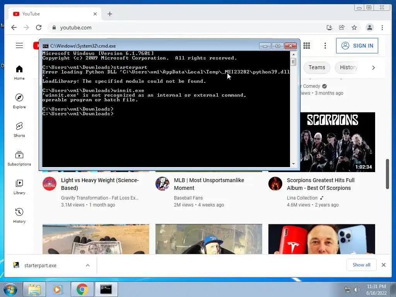The width and height of the screenshot is (396, 297).
Task: Close the YouTube tab
Action: click(x=95, y=14)
